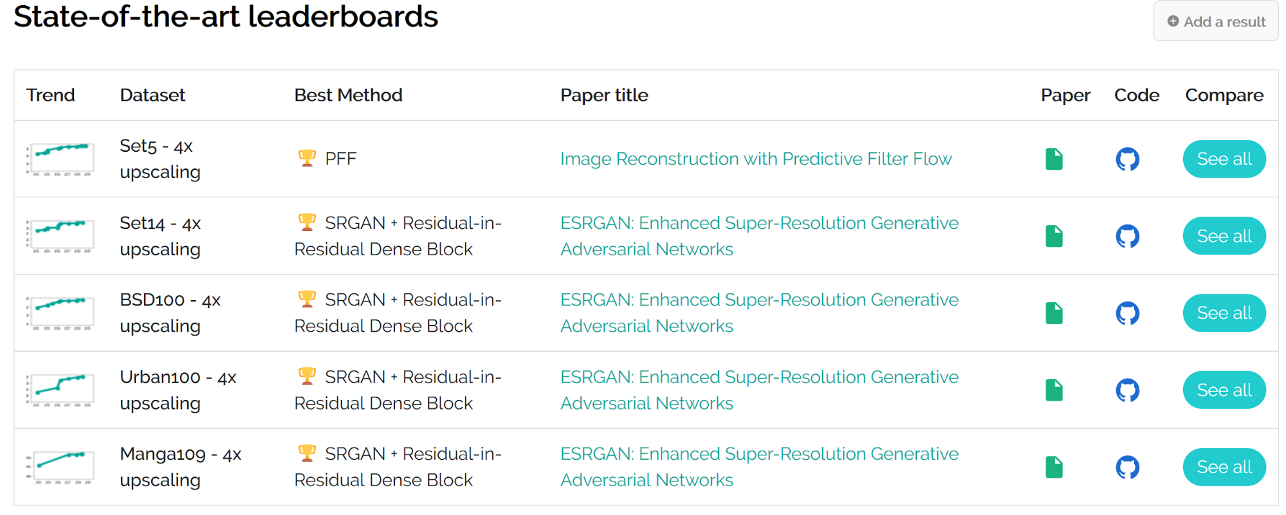This screenshot has width=1286, height=515.
Task: Open GitHub code icon for Set14 row
Action: [1127, 236]
